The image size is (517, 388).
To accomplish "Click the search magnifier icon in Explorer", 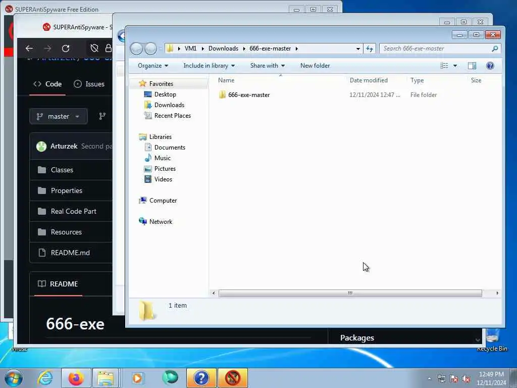I will (x=495, y=48).
